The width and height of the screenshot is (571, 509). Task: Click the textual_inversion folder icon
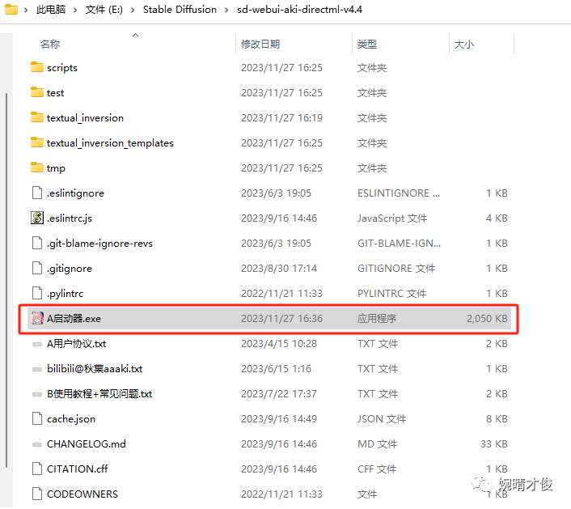click(x=36, y=117)
